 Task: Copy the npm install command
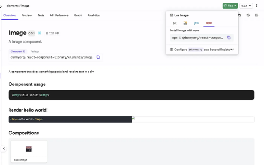coord(229,37)
